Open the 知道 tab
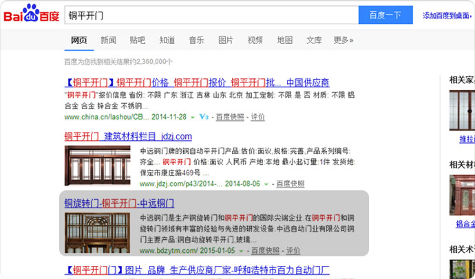Viewport: 475px width, 279px height. 167,41
